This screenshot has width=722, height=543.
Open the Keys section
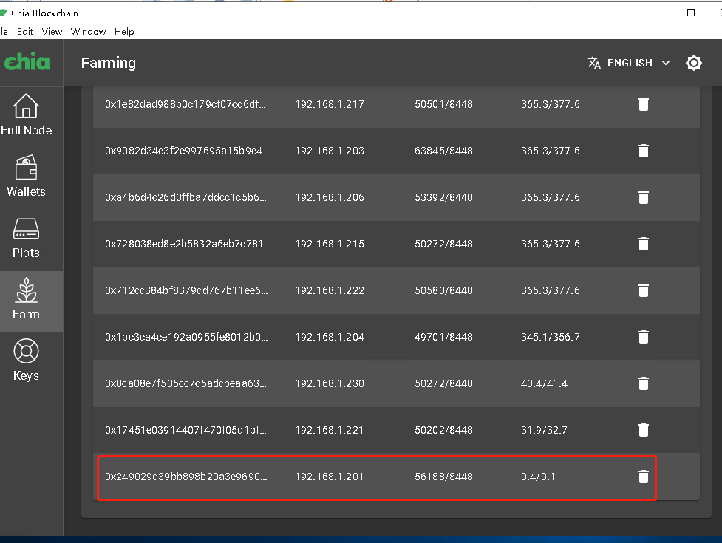[x=27, y=361]
